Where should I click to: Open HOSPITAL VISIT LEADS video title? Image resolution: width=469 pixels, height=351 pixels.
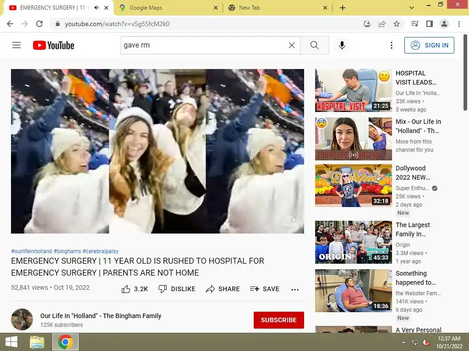(416, 78)
